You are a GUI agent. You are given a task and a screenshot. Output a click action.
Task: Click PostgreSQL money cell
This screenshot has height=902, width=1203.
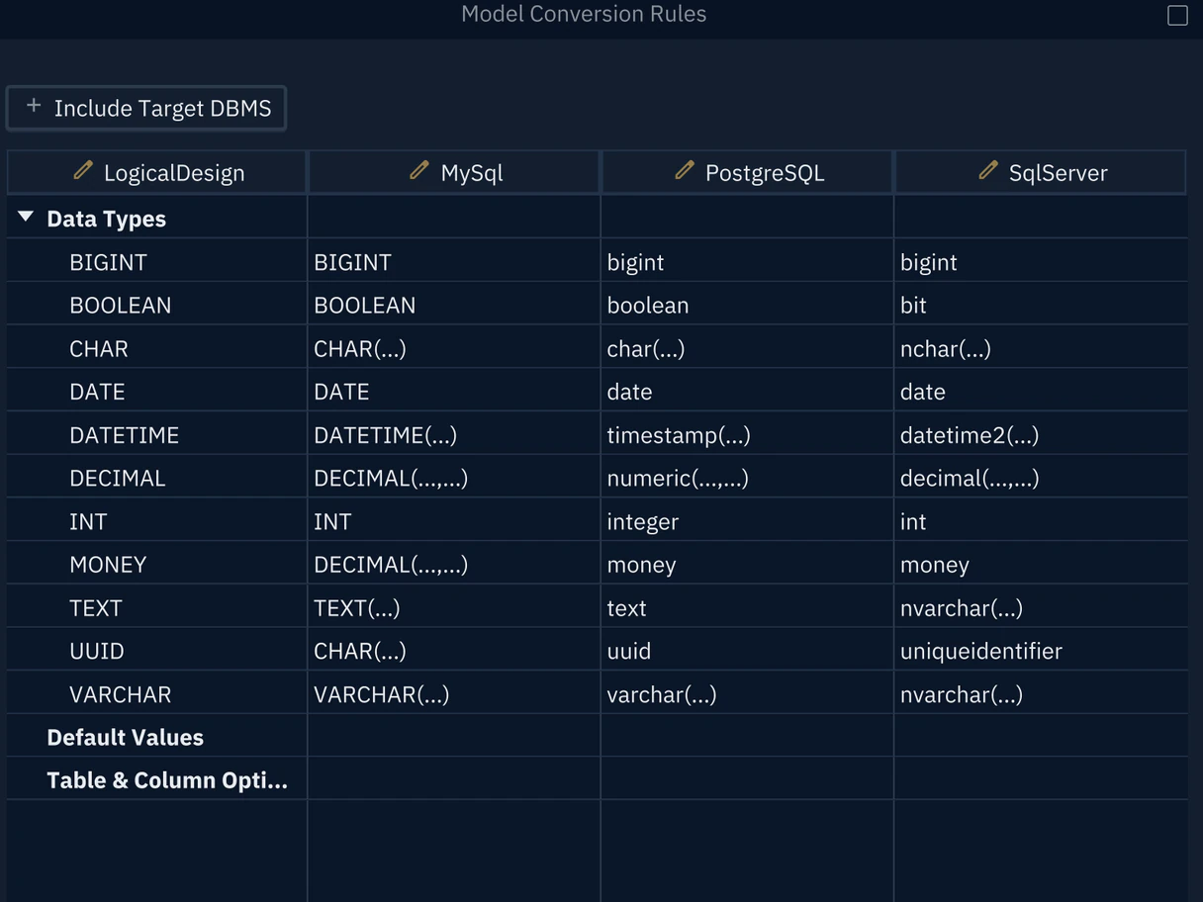[747, 565]
